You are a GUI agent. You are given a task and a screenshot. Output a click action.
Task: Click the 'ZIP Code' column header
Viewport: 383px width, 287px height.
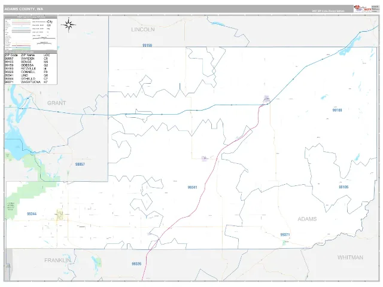click(x=11, y=55)
